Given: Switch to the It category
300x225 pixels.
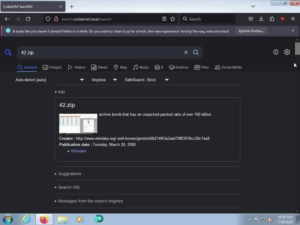Looking at the screenshot, I should [x=159, y=67].
